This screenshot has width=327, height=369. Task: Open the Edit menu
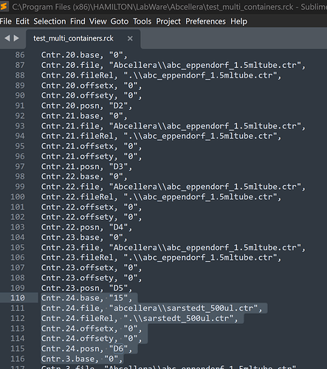click(x=22, y=21)
